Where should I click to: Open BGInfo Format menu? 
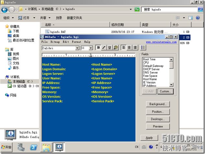click(77, 42)
